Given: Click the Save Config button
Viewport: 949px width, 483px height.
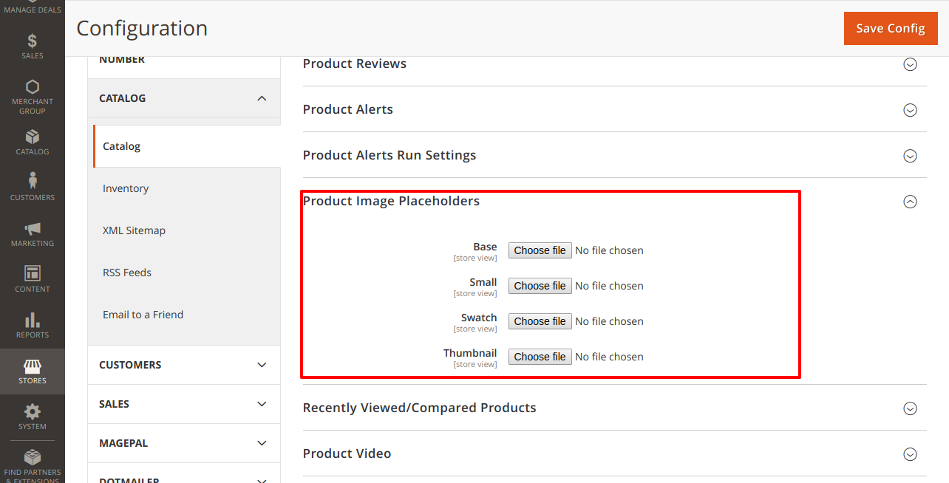Looking at the screenshot, I should pos(890,28).
